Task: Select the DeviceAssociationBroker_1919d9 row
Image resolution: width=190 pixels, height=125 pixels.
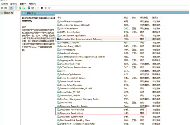Action: pyautogui.click(x=109, y=88)
